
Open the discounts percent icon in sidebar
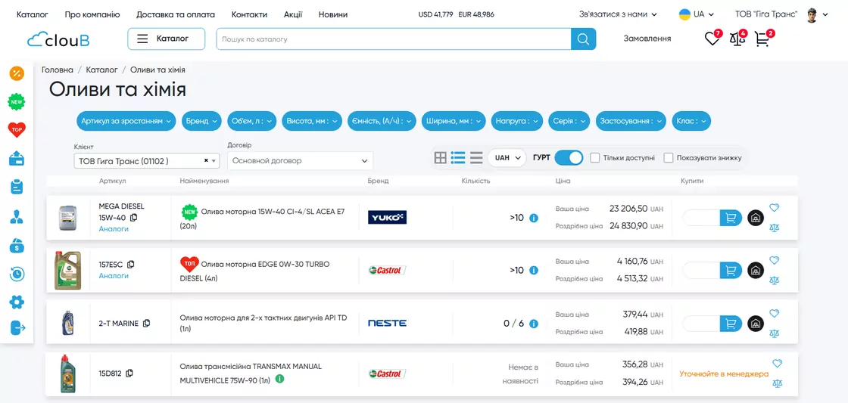point(17,73)
